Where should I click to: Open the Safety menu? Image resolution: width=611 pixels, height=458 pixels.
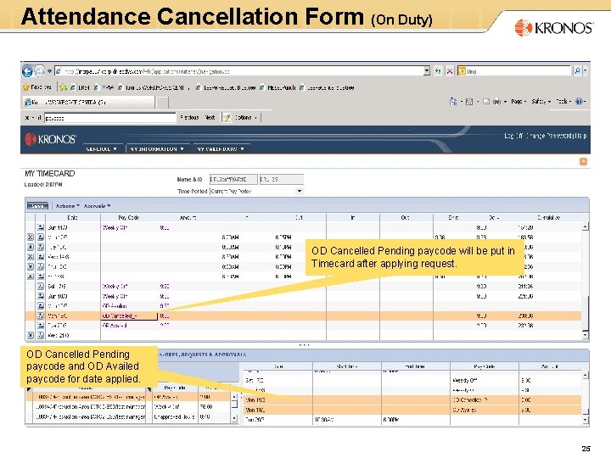(541, 102)
